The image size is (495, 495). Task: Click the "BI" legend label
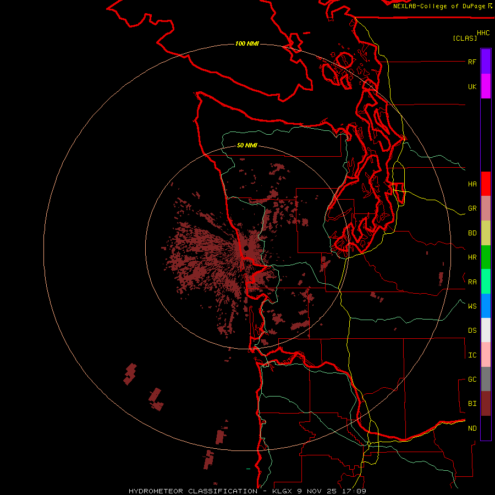click(472, 404)
